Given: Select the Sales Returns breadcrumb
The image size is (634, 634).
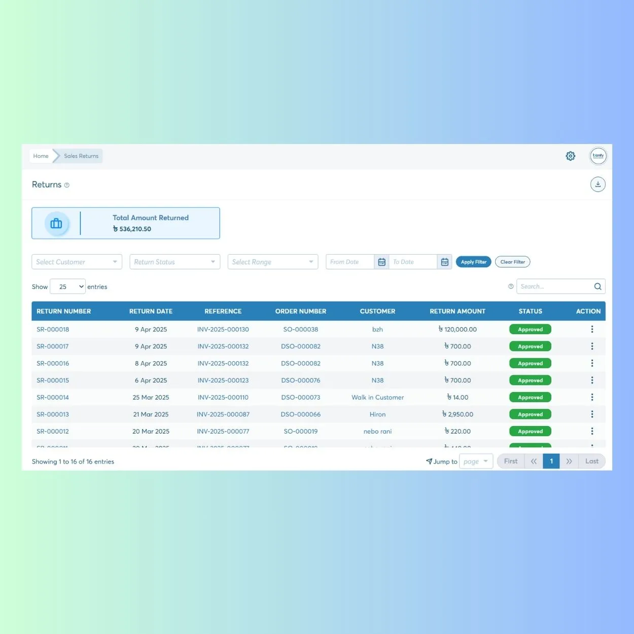Looking at the screenshot, I should (x=81, y=156).
